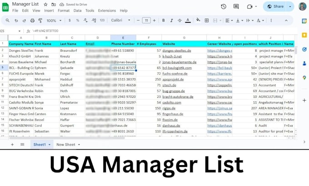Toggle italic formatting

point(171,20)
